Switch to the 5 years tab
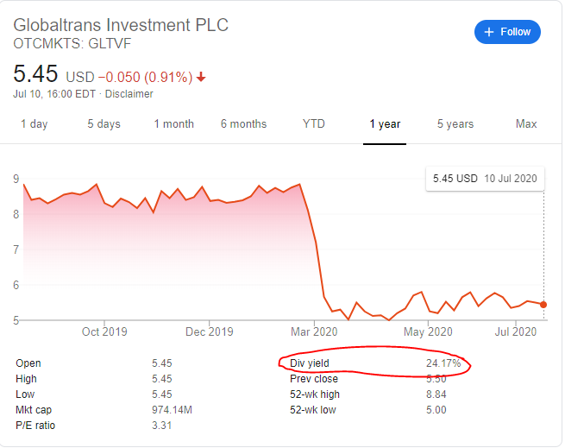The image size is (565, 448). [x=455, y=124]
